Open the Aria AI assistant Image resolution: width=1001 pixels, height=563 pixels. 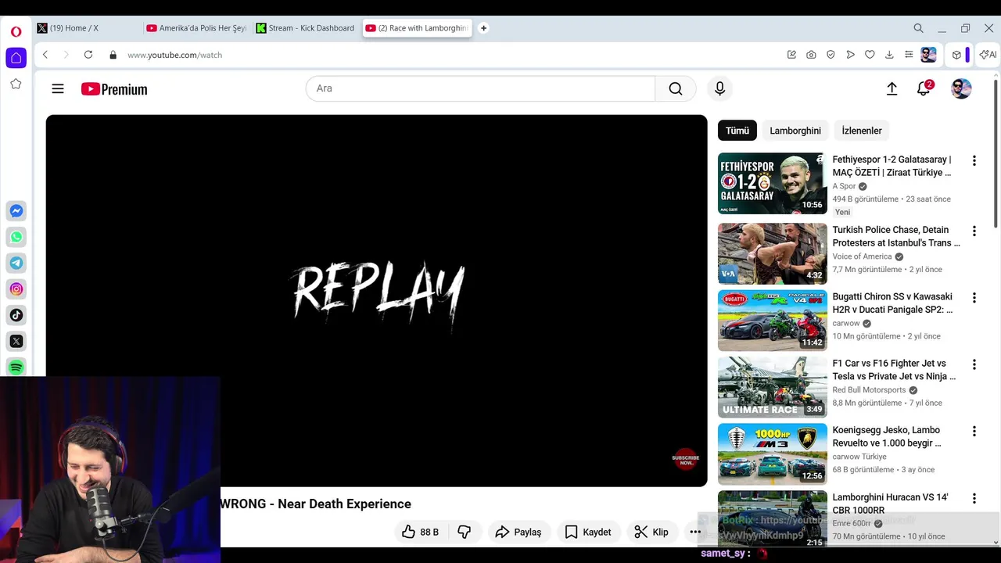pyautogui.click(x=988, y=55)
